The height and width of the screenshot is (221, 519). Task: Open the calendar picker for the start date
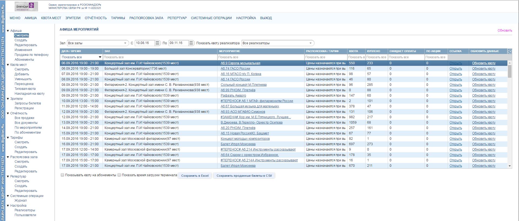158,43
